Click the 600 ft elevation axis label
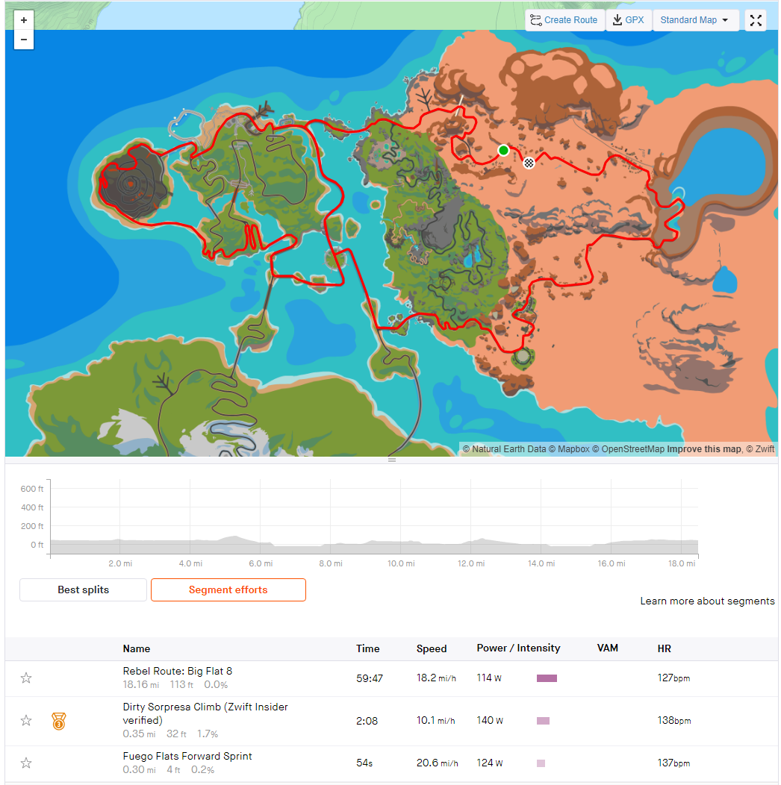 point(31,489)
